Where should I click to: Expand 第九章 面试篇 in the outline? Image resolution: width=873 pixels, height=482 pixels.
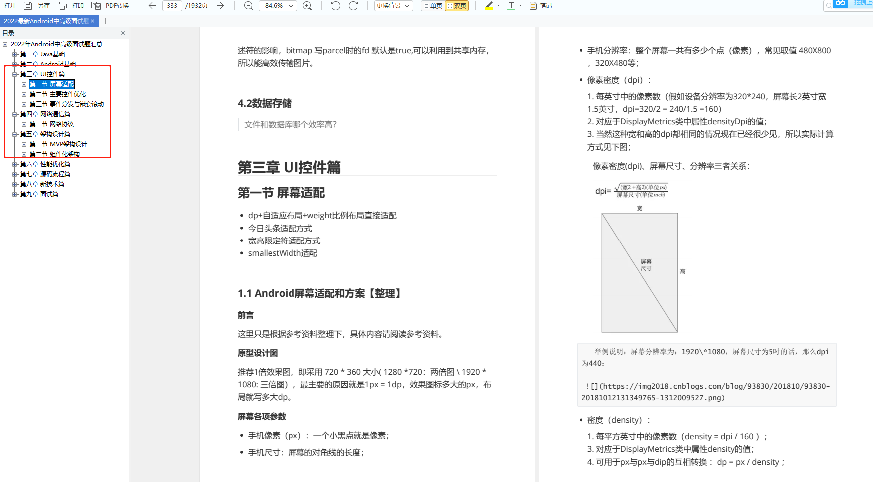pos(15,194)
